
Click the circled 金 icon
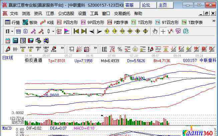point(135,49)
